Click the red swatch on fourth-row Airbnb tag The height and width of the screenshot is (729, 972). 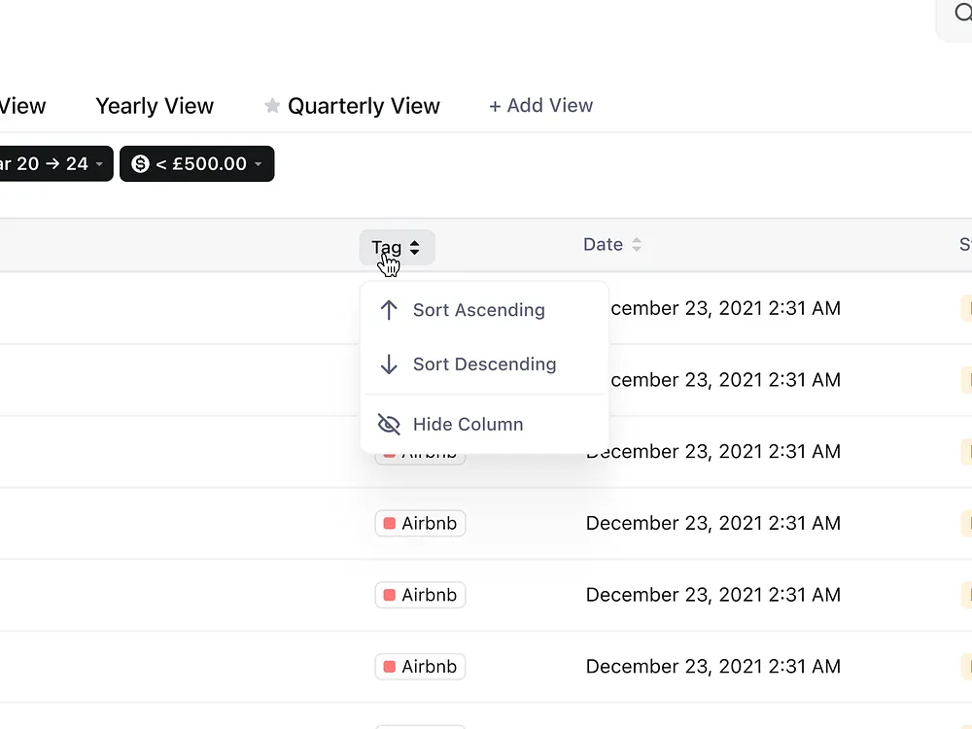click(390, 524)
